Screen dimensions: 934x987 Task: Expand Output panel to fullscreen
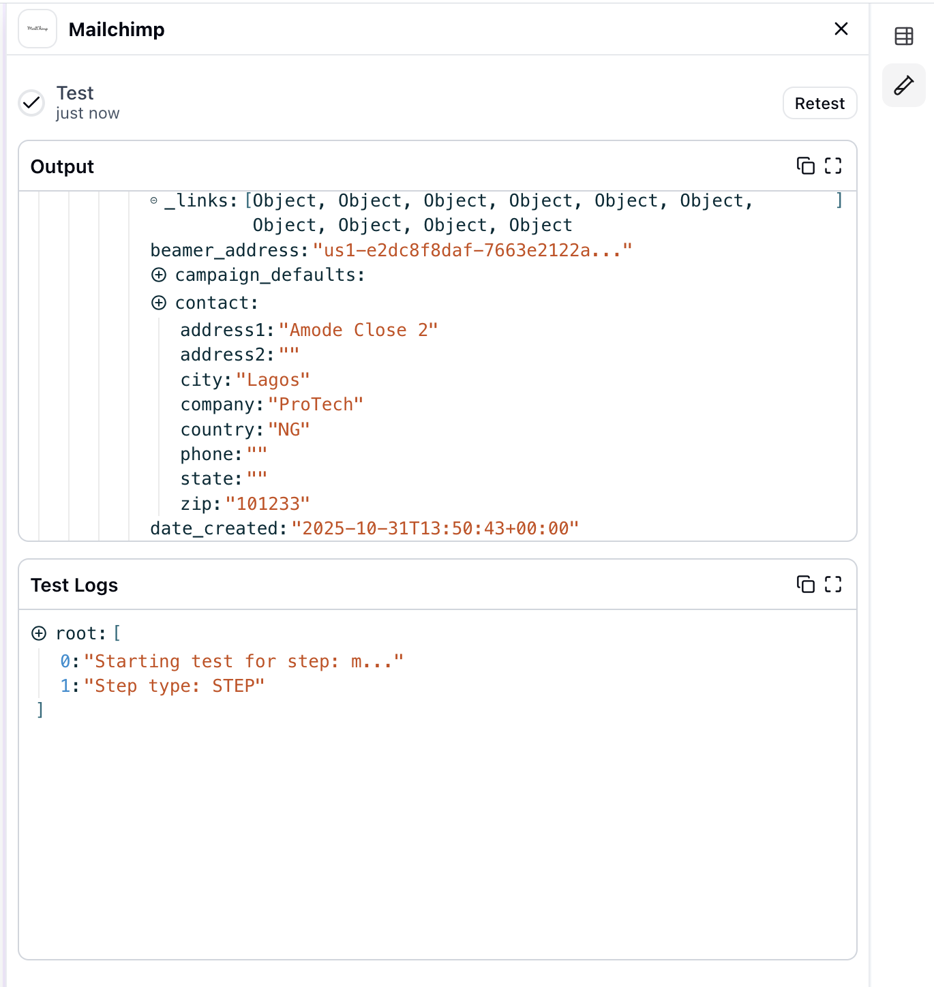(x=832, y=166)
